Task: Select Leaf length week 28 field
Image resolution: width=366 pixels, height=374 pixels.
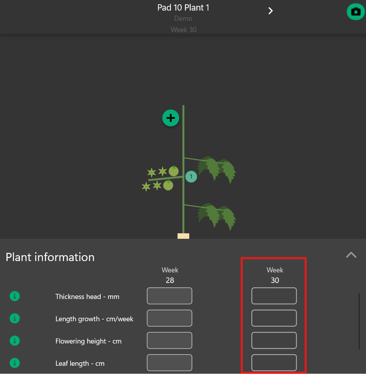Action: click(x=169, y=363)
